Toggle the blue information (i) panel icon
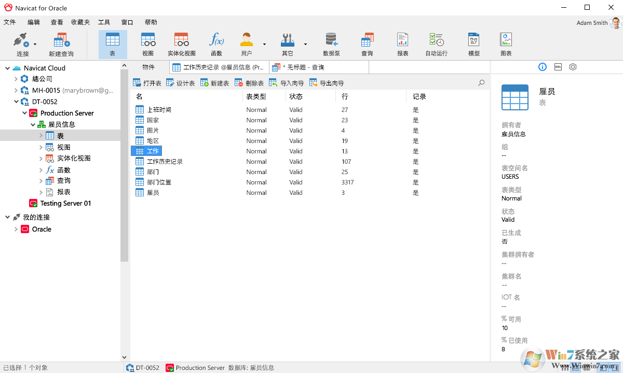 point(542,67)
